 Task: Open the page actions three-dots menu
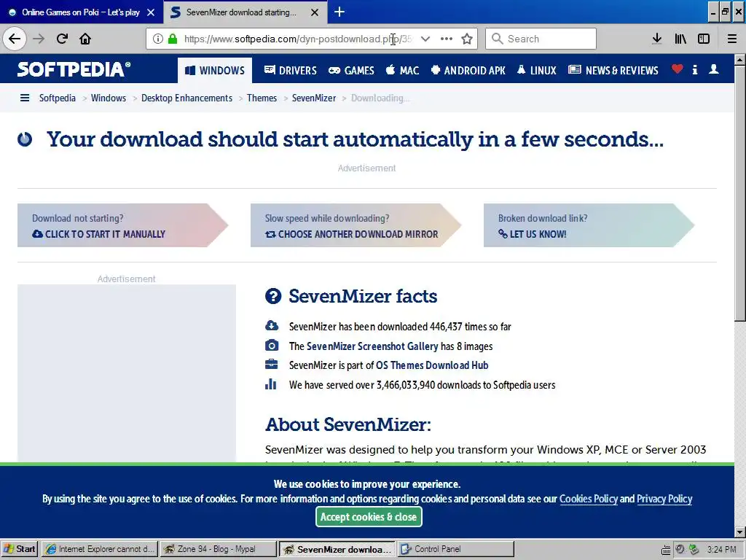click(x=447, y=39)
